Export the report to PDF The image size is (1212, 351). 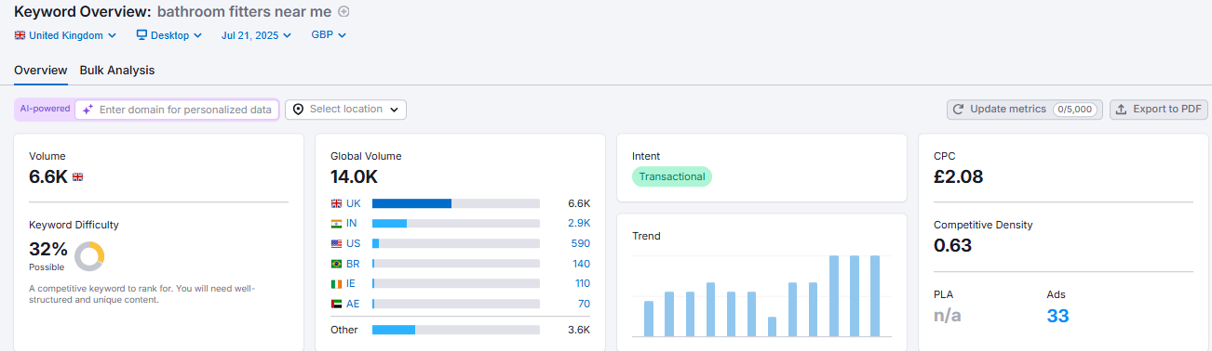(x=1159, y=110)
